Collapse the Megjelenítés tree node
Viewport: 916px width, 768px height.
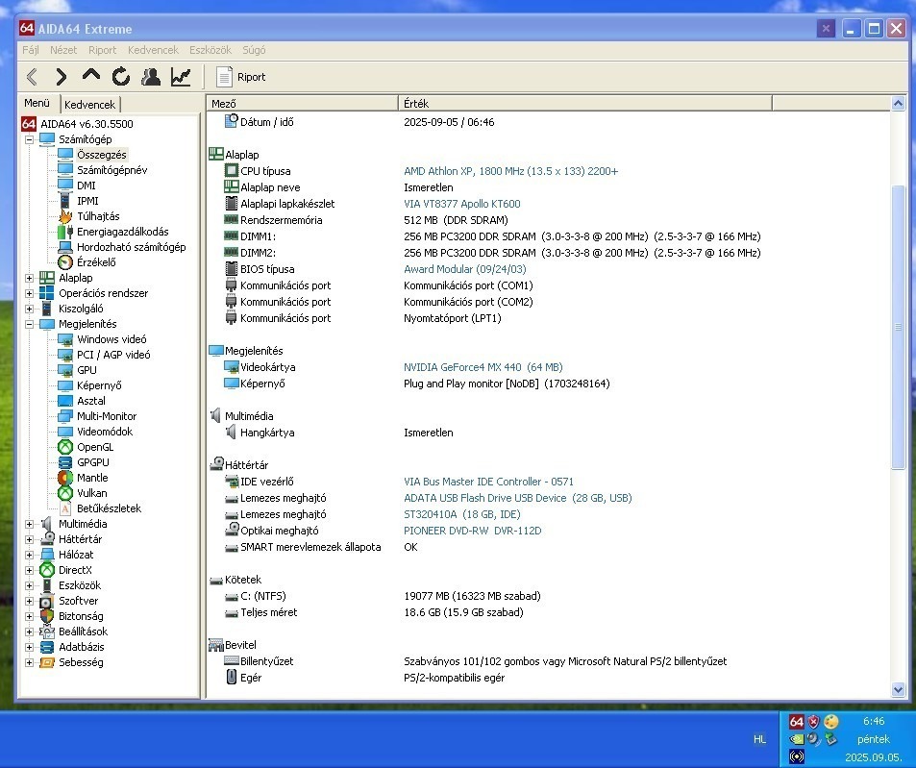(29, 324)
